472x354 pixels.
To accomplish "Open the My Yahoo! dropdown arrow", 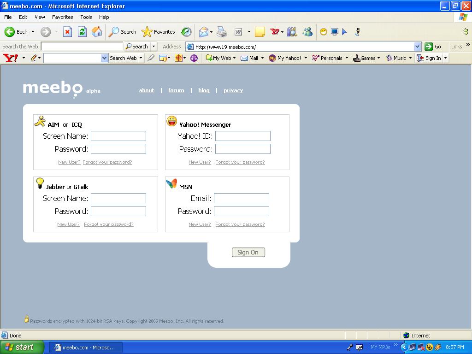I will pos(306,58).
